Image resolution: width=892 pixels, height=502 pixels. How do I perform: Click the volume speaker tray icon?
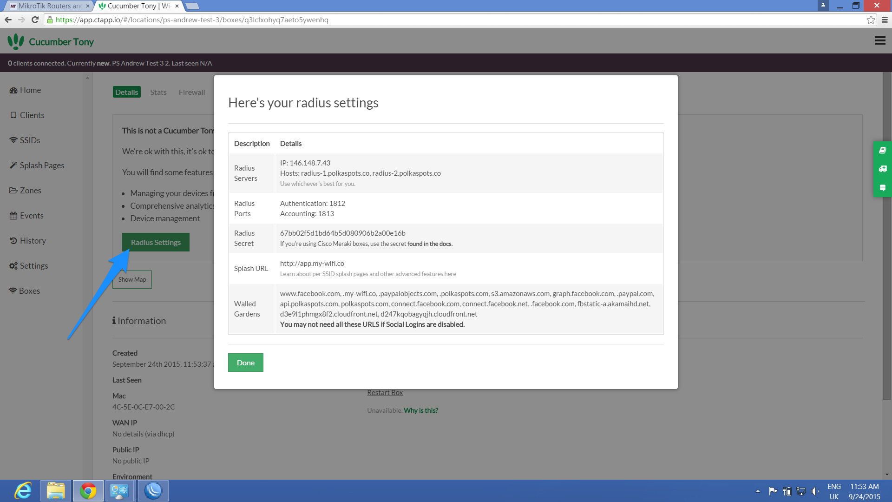point(815,491)
